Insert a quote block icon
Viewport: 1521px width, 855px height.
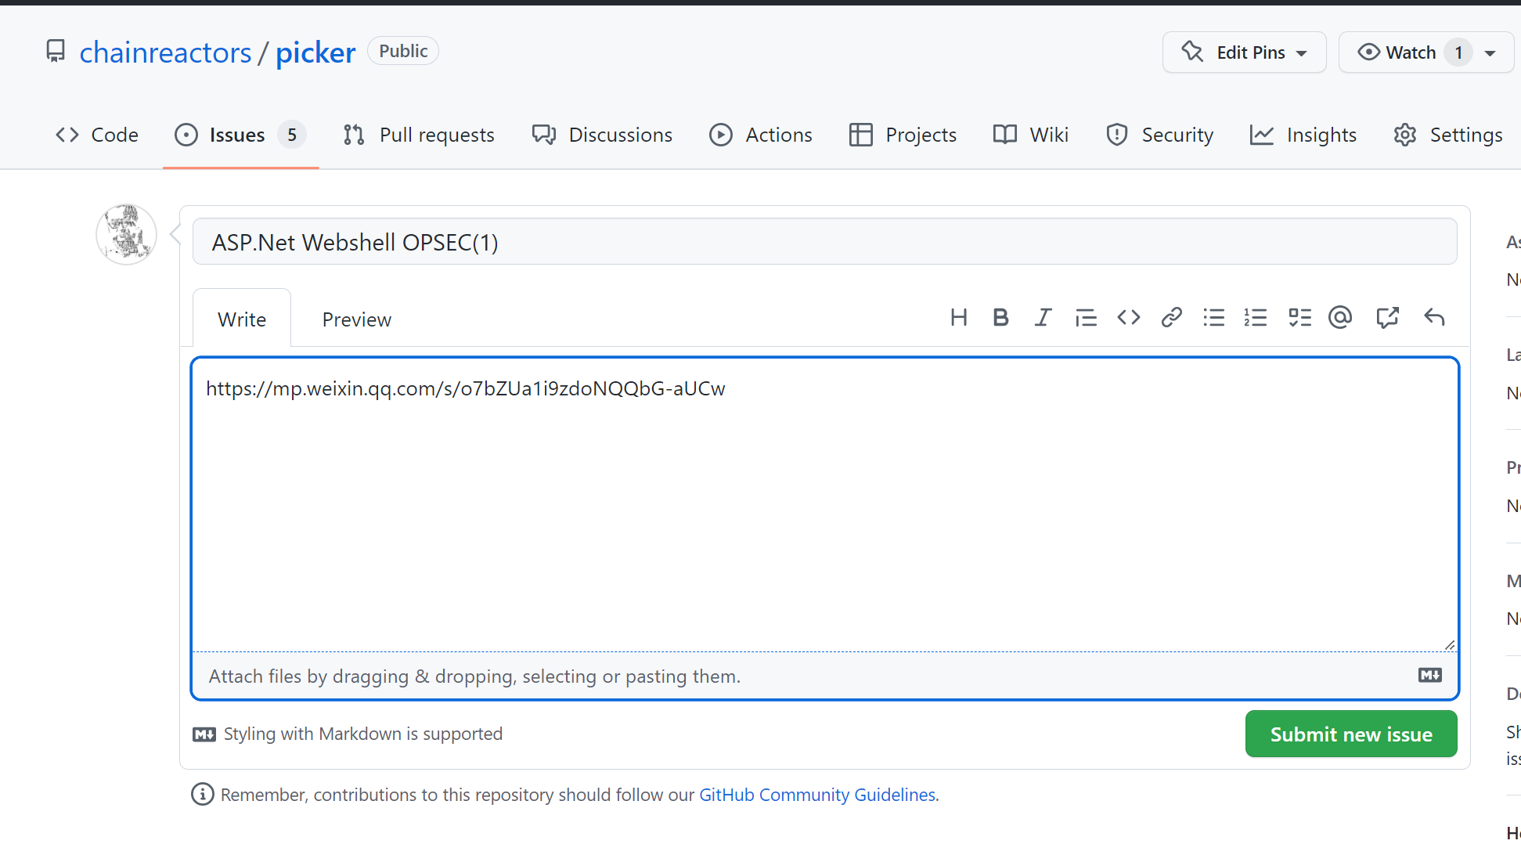1086,318
